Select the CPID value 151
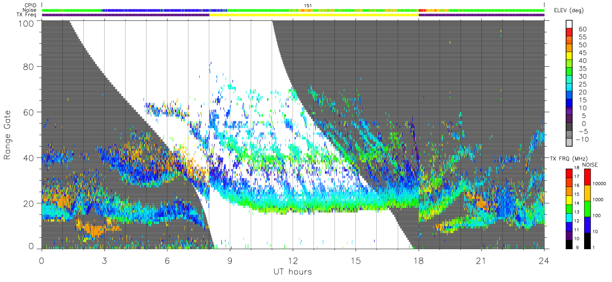 [x=307, y=5]
